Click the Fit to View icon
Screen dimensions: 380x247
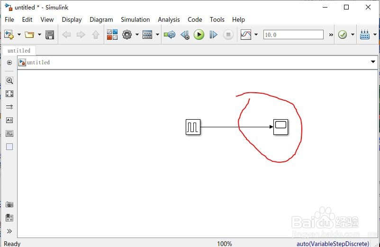[x=9, y=94]
